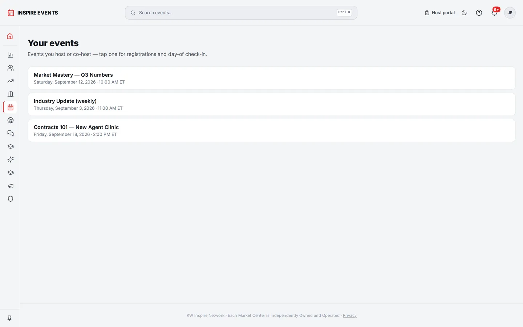Open the home icon in the sidebar

(x=10, y=36)
